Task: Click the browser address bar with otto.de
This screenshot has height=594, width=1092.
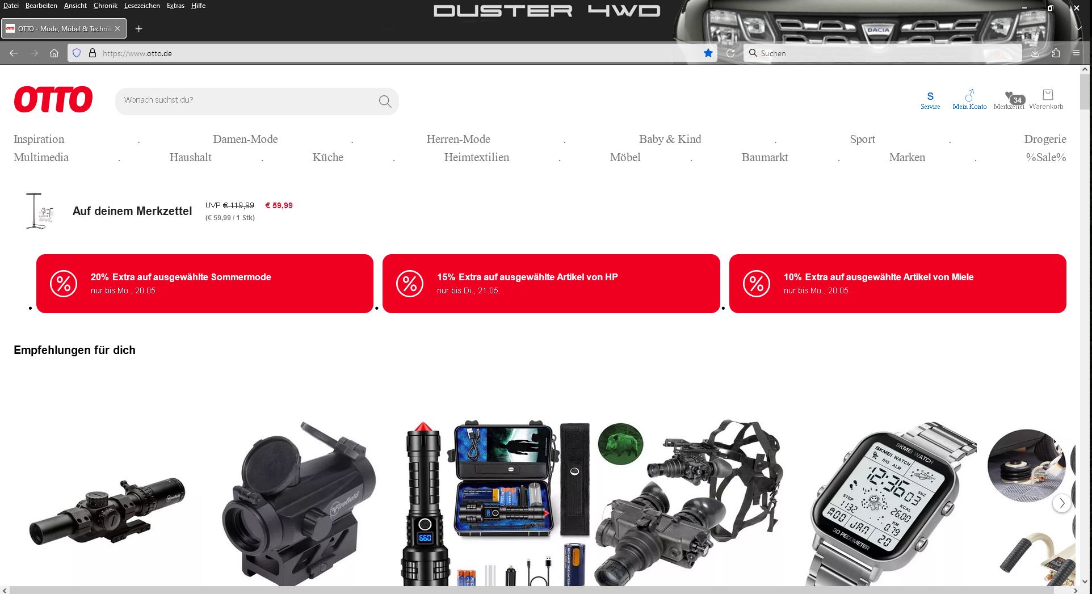Action: pos(392,53)
